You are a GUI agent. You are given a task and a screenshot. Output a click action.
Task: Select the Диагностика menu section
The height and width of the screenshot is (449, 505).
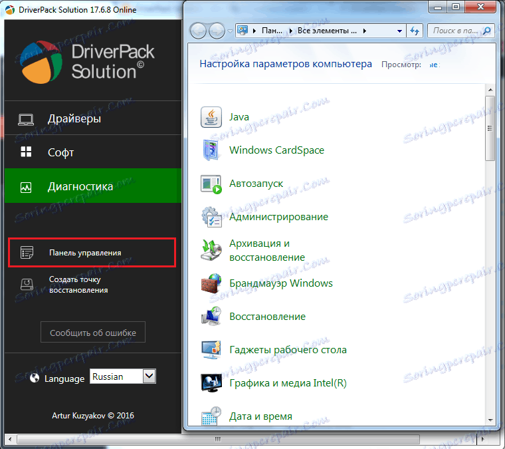(93, 186)
